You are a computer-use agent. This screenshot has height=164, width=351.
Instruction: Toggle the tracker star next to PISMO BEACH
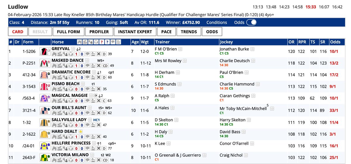click(83, 84)
